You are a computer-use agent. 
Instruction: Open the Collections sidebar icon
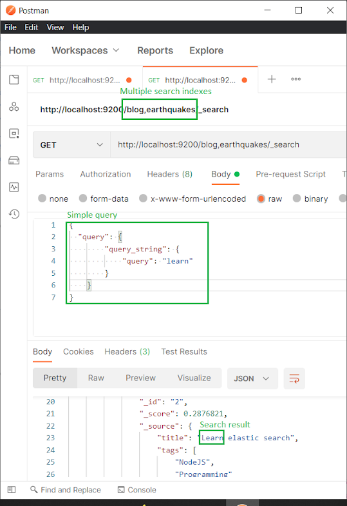click(14, 79)
